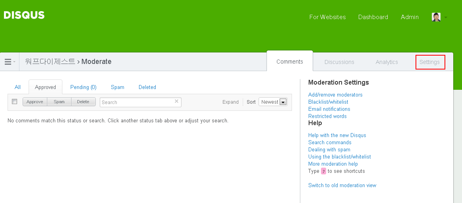462x203 pixels.
Task: Open Blacklist/whitelist settings link
Action: click(x=328, y=102)
